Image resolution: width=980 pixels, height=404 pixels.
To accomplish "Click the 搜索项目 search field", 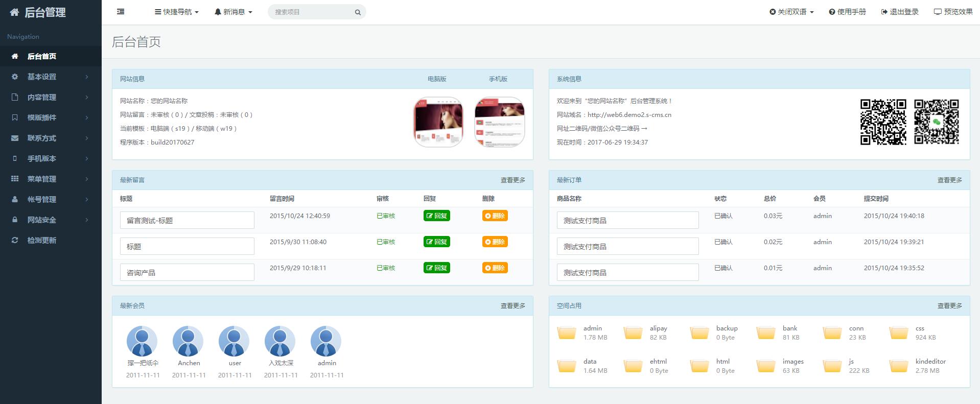I will (x=312, y=12).
